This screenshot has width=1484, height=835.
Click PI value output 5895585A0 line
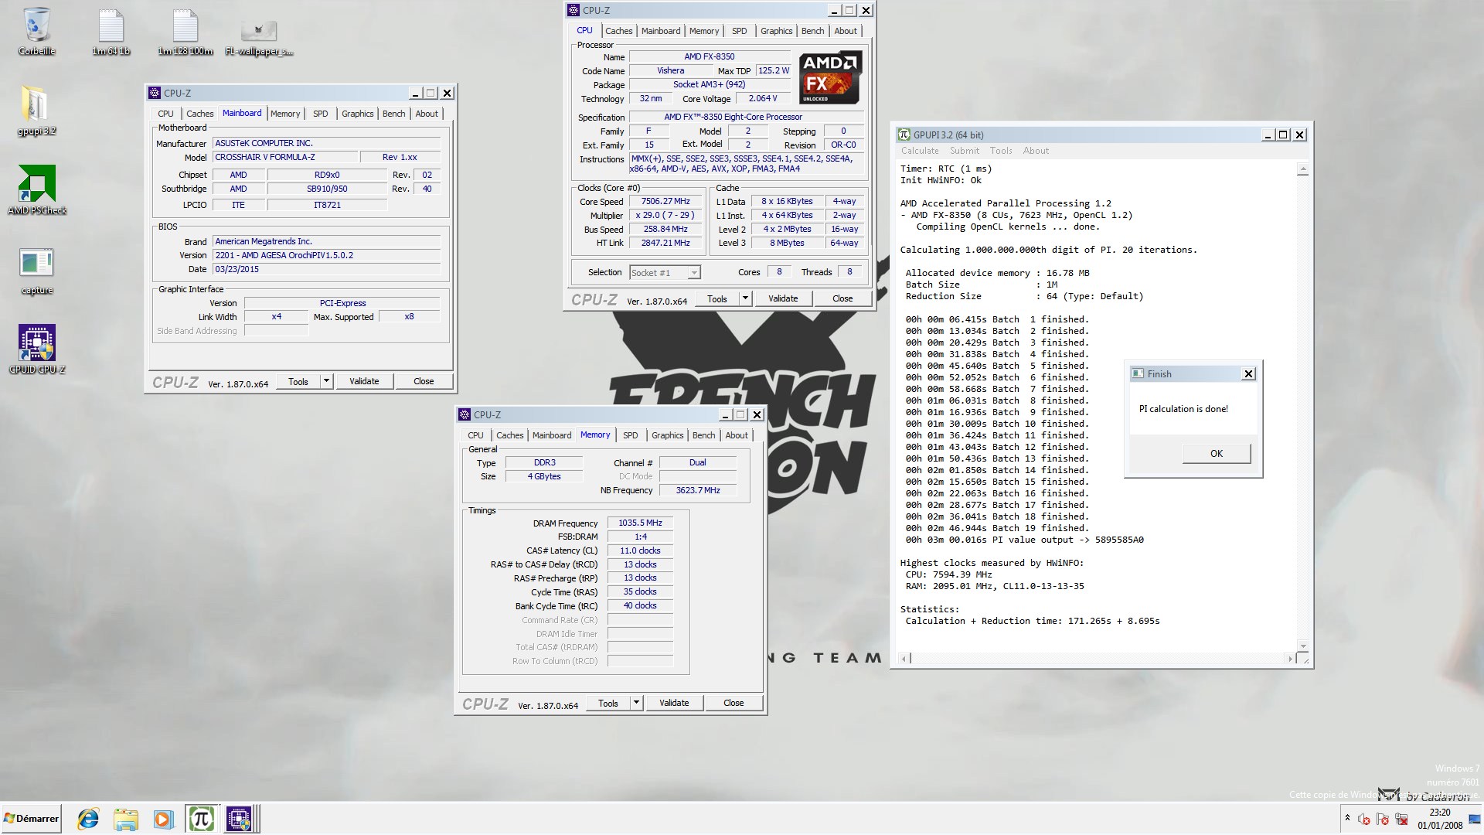pos(1024,540)
